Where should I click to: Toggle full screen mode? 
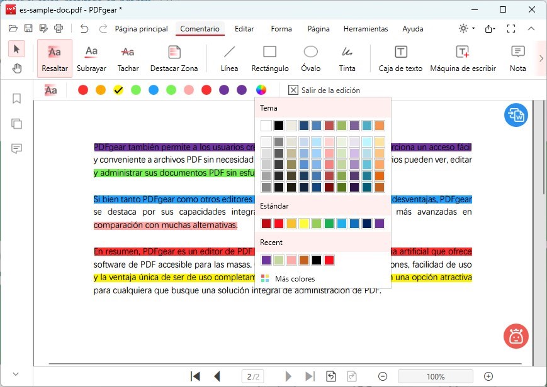(511, 29)
